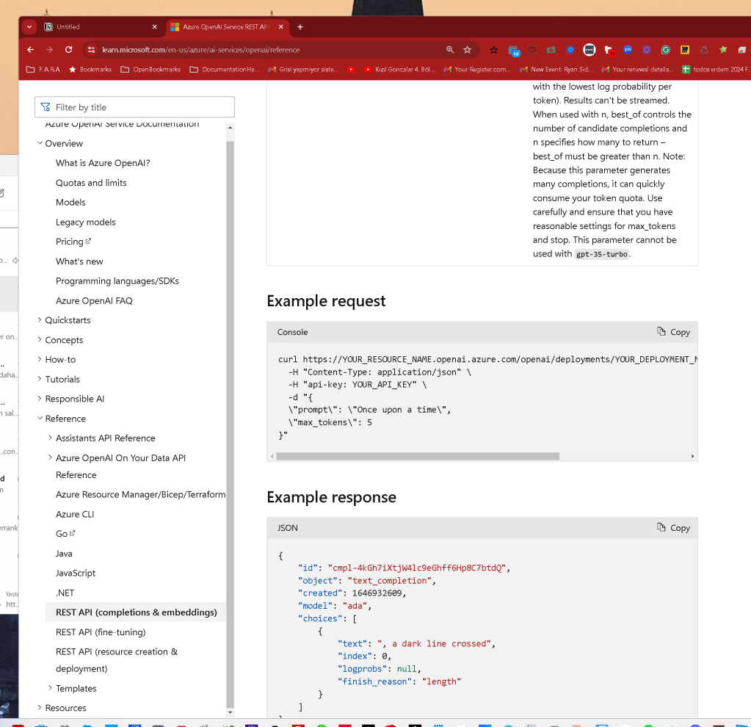Collapse the Overview section
The height and width of the screenshot is (727, 751).
(40, 142)
